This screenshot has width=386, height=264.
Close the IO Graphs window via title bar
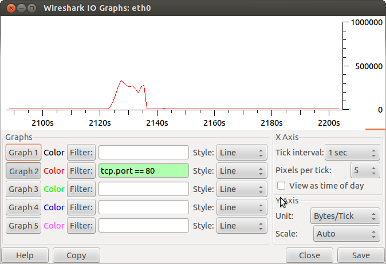tap(11, 8)
